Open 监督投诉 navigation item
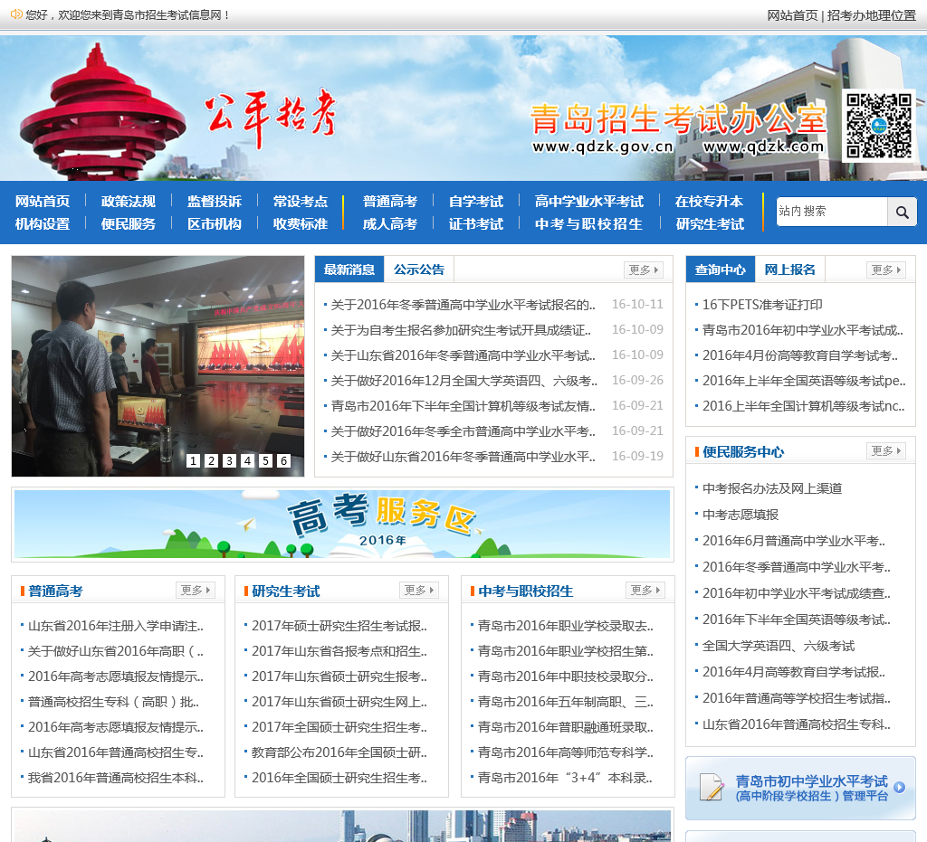The height and width of the screenshot is (842, 927). 215,202
